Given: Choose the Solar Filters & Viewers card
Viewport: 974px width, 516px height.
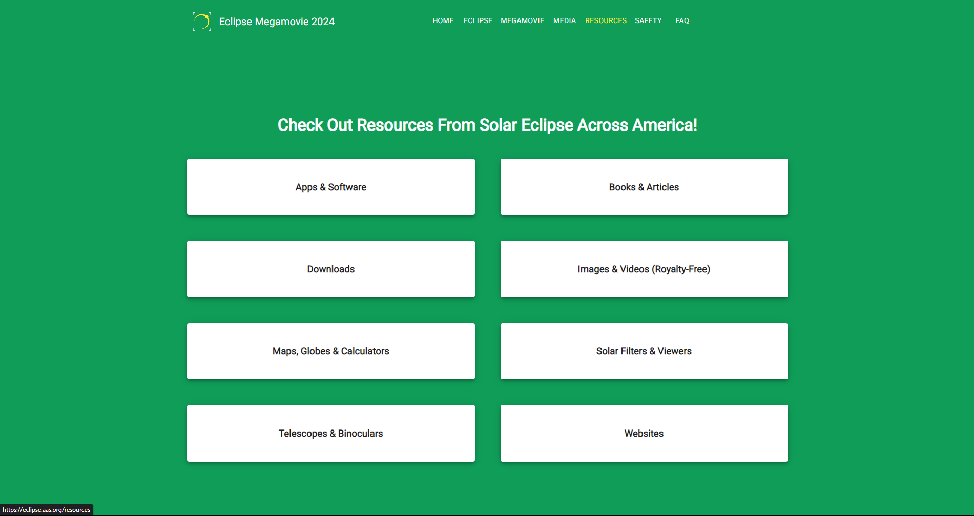Looking at the screenshot, I should 644,351.
